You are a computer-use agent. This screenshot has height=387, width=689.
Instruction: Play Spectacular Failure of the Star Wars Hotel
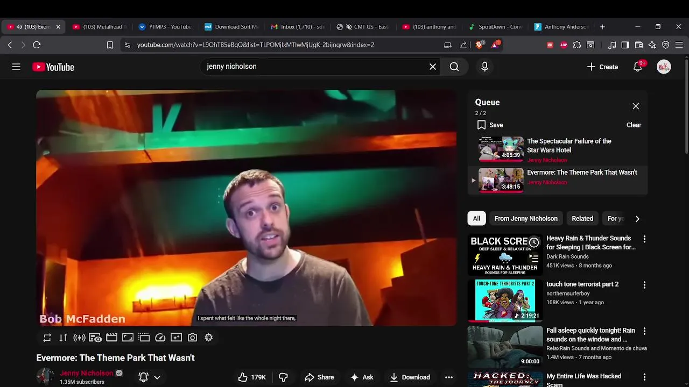[558, 149]
